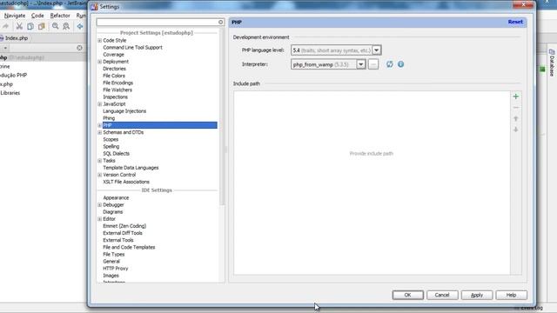557x313 pixels.
Task: Click the Redo arrow toolbar icon
Action: (x=5, y=26)
